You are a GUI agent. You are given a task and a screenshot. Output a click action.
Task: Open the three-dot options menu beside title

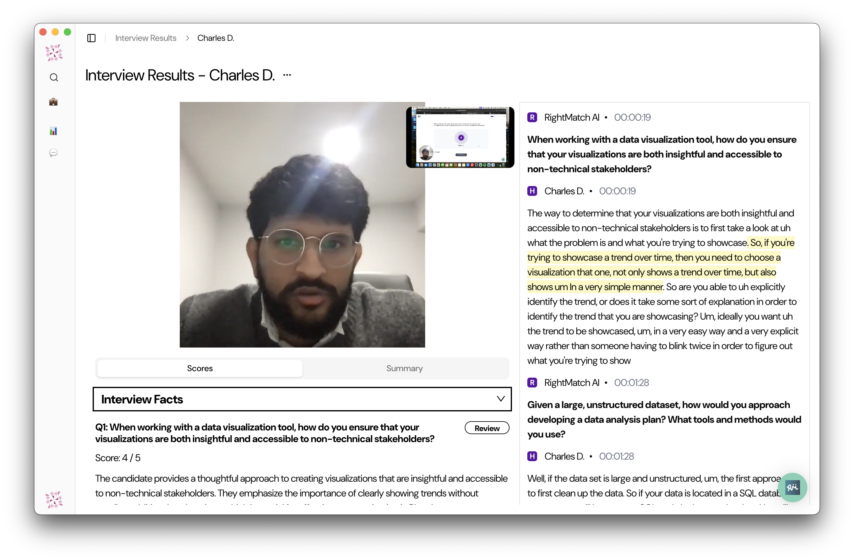(287, 75)
